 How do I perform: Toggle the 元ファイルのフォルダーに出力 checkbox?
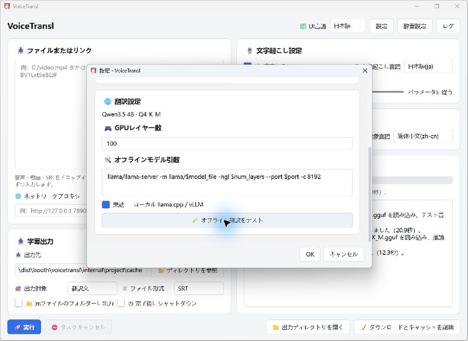[18, 303]
